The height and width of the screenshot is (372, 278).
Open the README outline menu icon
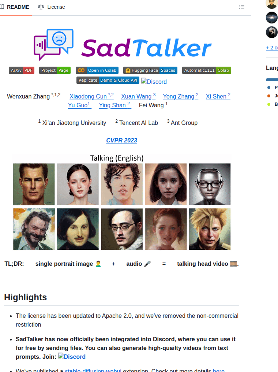click(x=241, y=7)
